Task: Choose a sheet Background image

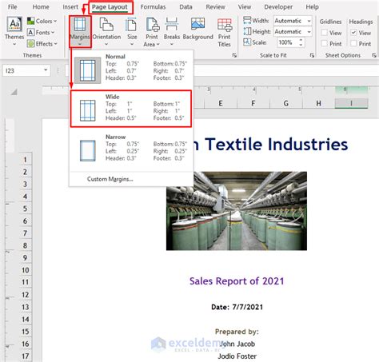Action: coord(197,29)
